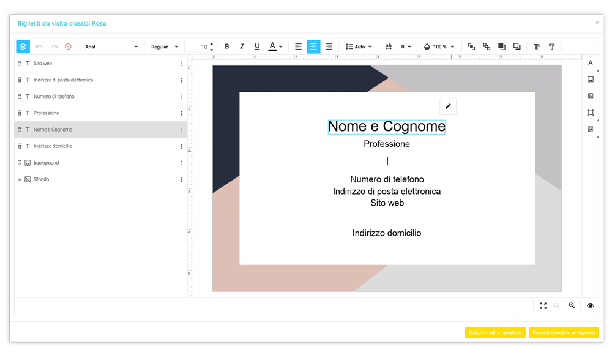The width and height of the screenshot is (612, 361).
Task: Click the history restore icon
Action: [x=68, y=47]
